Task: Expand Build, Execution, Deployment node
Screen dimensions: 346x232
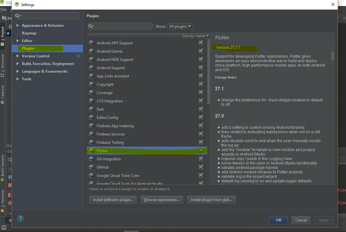Action: click(x=17, y=64)
